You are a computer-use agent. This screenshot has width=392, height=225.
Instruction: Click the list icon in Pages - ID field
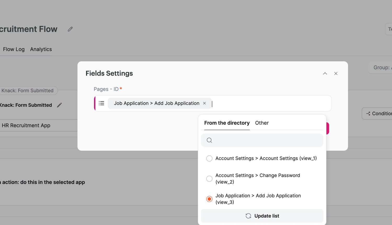click(x=101, y=103)
